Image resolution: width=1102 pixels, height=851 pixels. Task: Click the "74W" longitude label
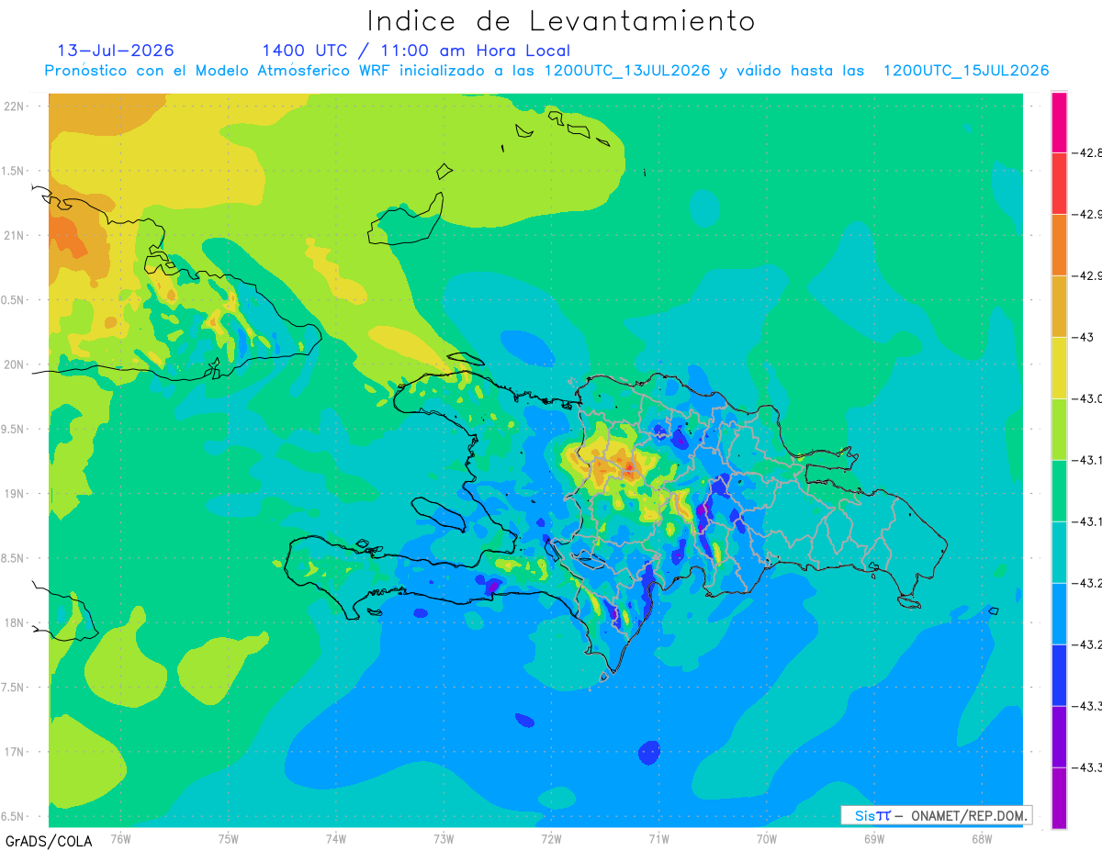336,838
